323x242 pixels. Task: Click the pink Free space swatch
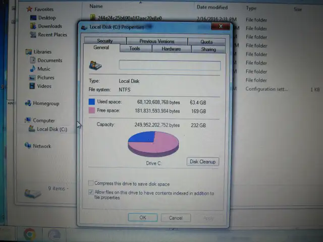coord(92,110)
